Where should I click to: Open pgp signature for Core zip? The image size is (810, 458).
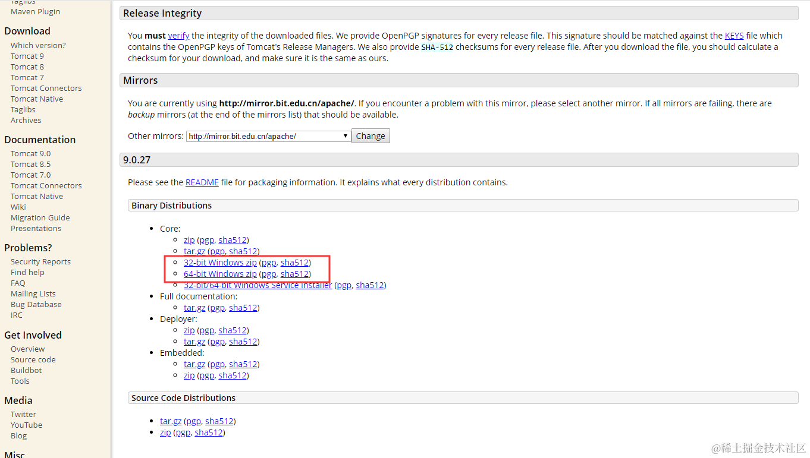coord(207,240)
